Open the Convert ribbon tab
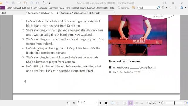Image resolution: width=188 pixels, height=106 pixels. (x=17, y=8)
